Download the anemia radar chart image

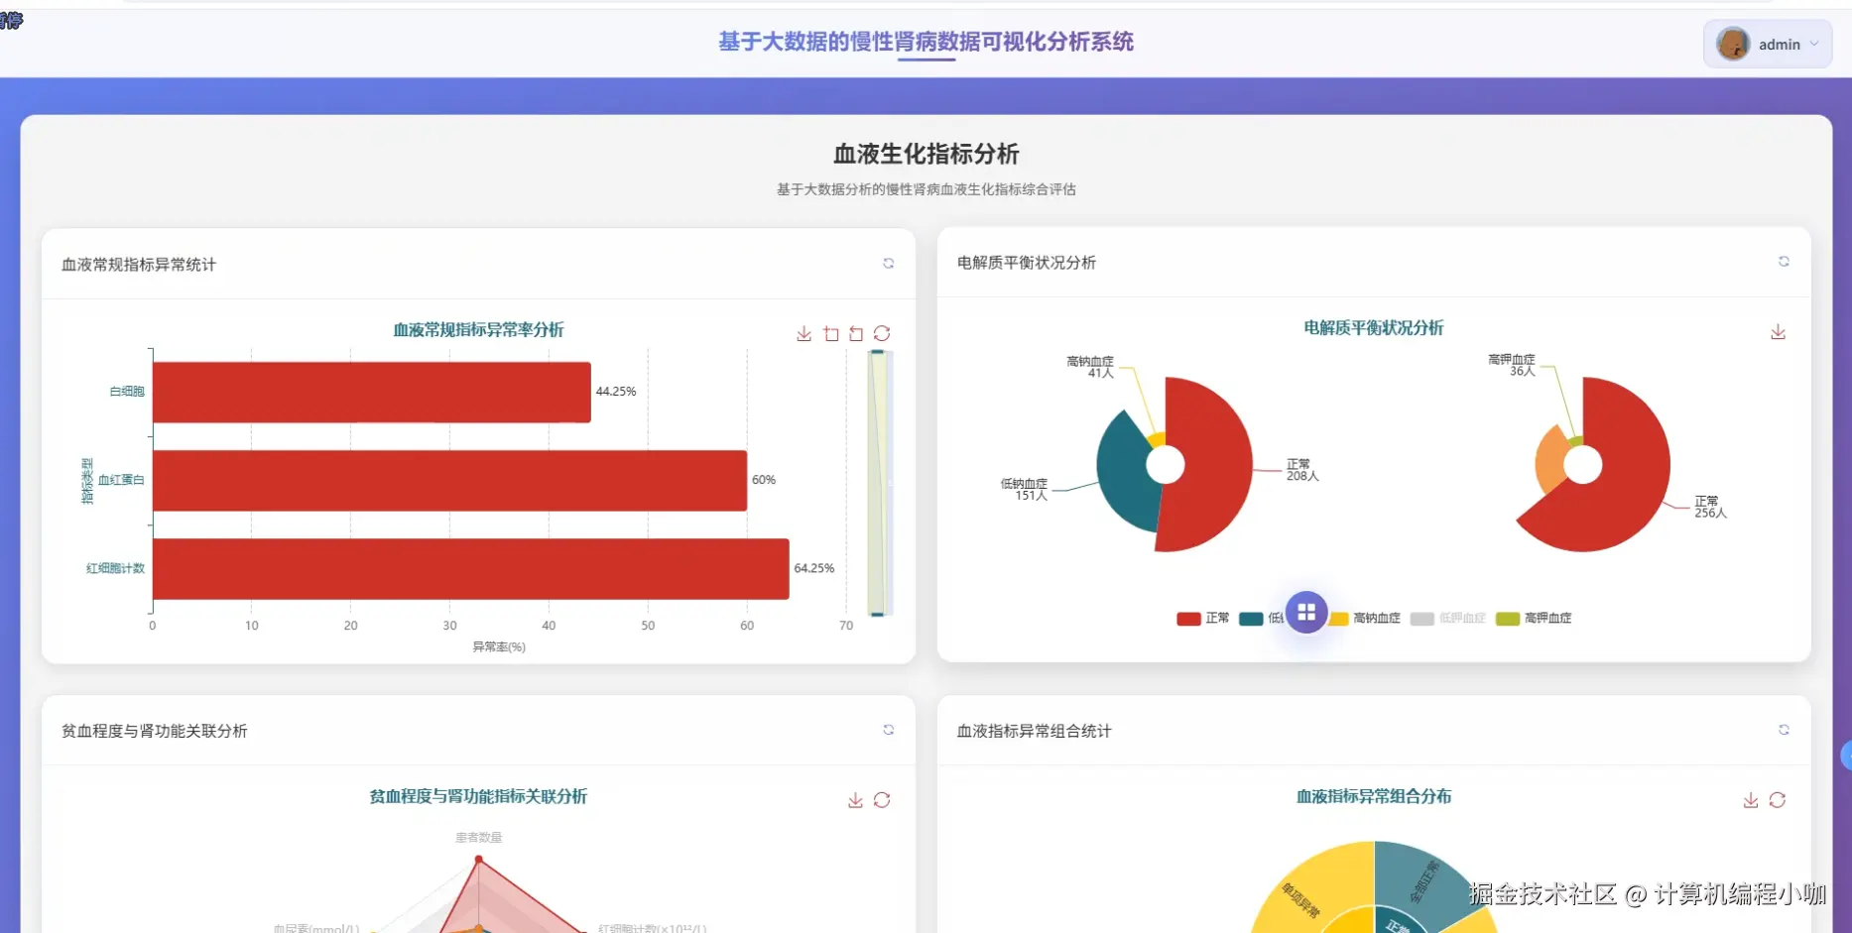[x=855, y=800]
